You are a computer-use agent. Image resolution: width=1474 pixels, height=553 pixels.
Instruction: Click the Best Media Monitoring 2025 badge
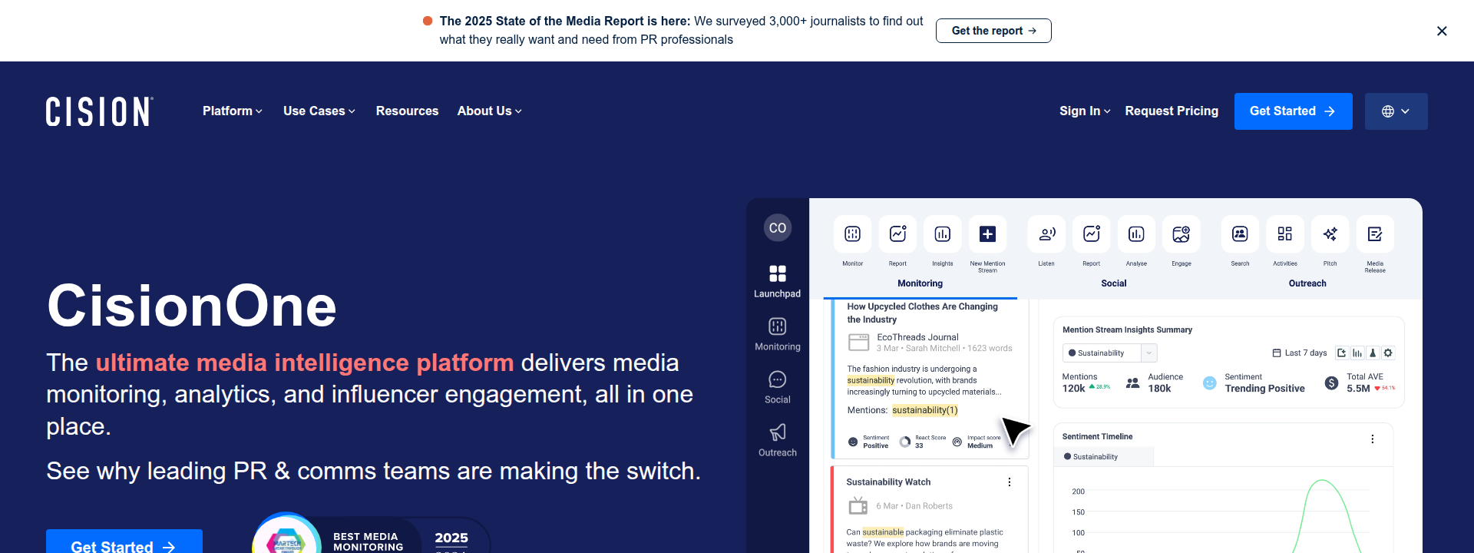(371, 533)
